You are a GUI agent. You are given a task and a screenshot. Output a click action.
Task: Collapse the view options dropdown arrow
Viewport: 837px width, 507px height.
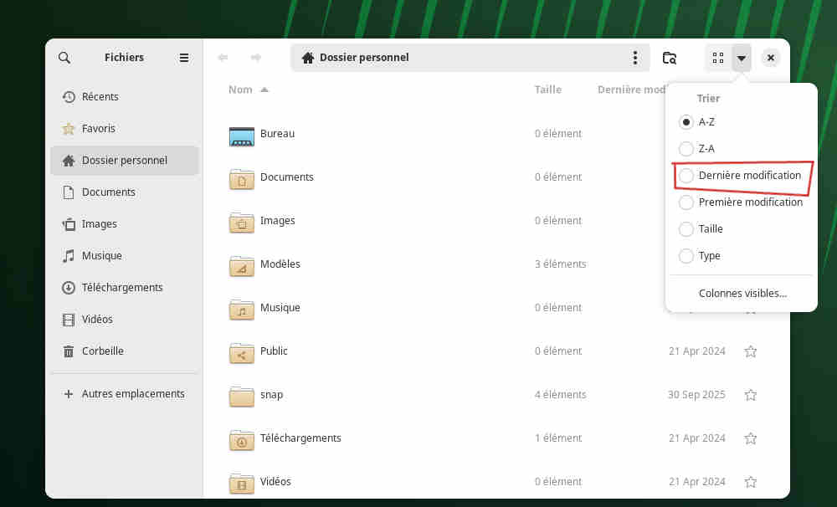pos(742,58)
